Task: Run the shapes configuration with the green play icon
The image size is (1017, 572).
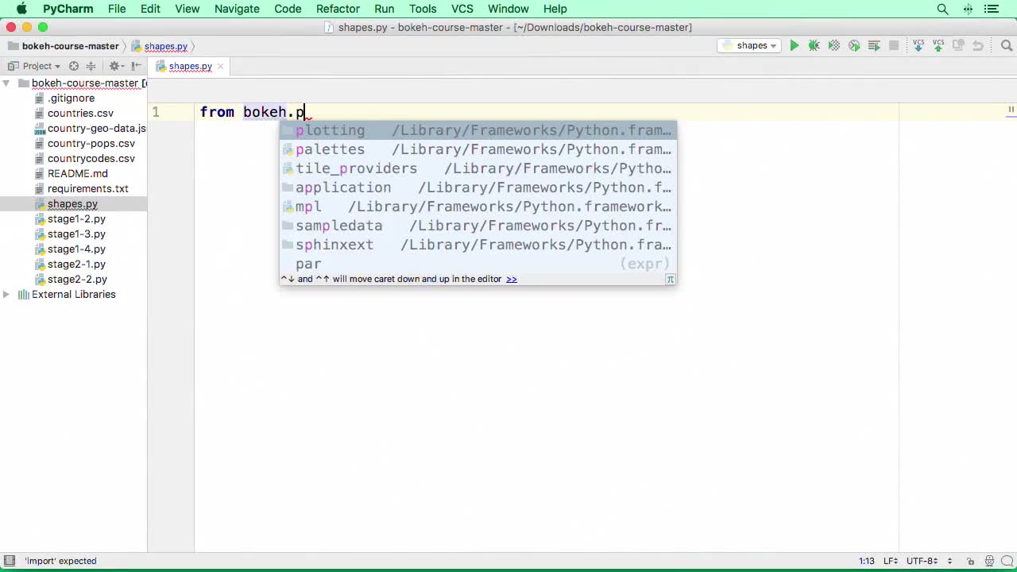Action: (x=794, y=46)
